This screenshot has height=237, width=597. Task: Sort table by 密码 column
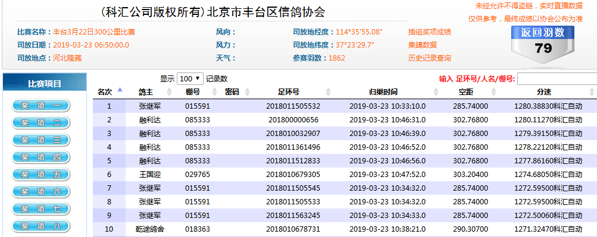247,92
